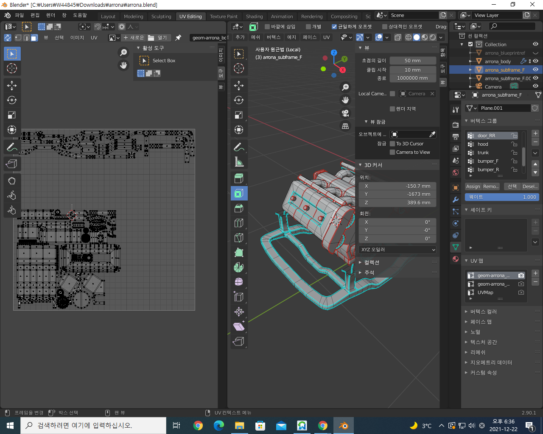Select the Edge Slide tool
This screenshot has height=434, width=543.
[239, 297]
